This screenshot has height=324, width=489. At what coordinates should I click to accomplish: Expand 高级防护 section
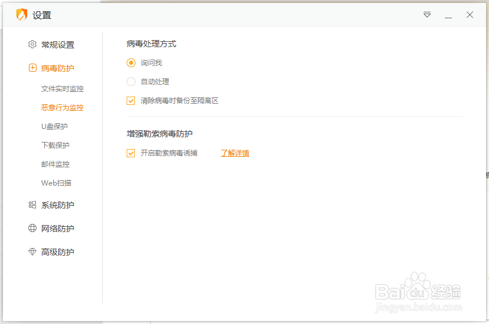click(x=58, y=252)
